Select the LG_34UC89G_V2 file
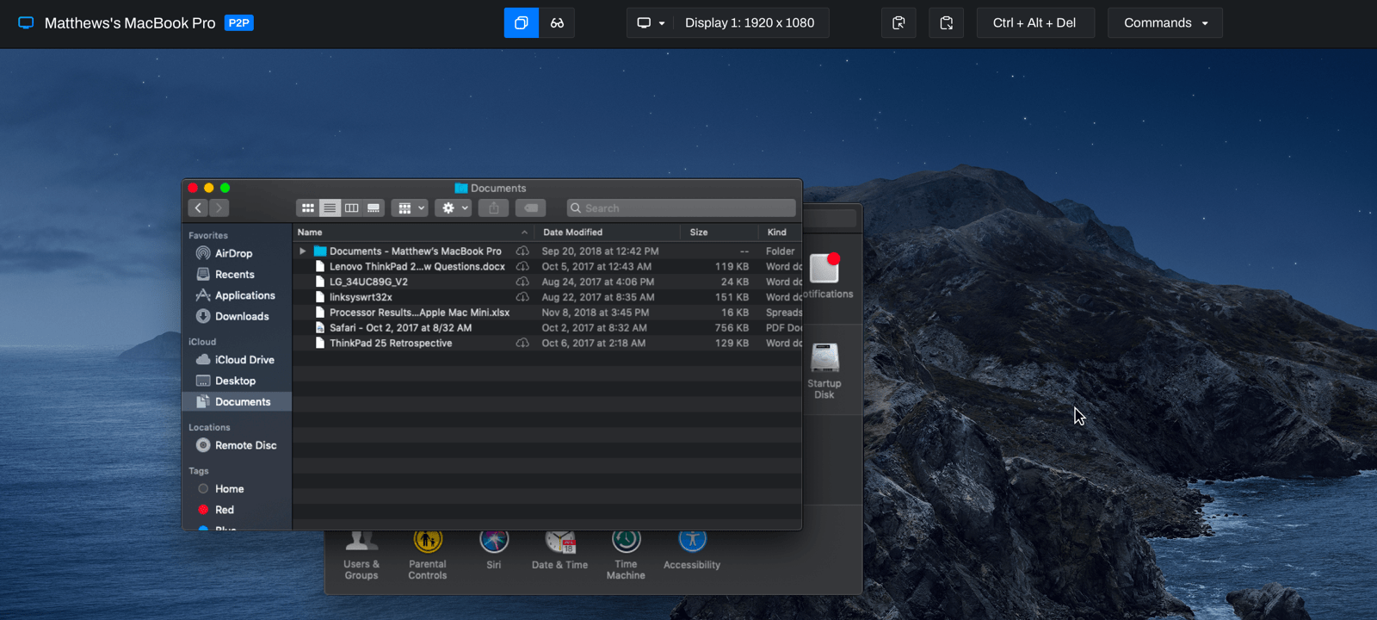Image resolution: width=1377 pixels, height=620 pixels. tap(547, 282)
